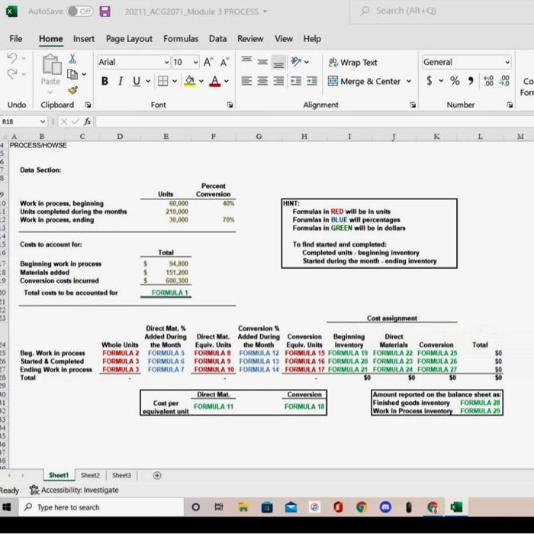The image size is (534, 534).
Task: Click the Search (Alt+Q) box
Action: (442, 11)
